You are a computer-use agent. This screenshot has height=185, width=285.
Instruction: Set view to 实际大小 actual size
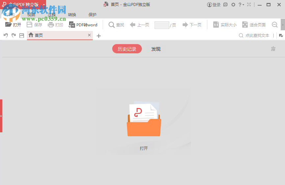225,25
